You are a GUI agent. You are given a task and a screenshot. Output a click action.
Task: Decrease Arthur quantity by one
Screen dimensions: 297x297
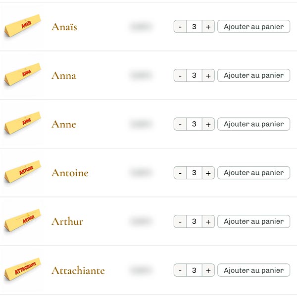(x=180, y=221)
